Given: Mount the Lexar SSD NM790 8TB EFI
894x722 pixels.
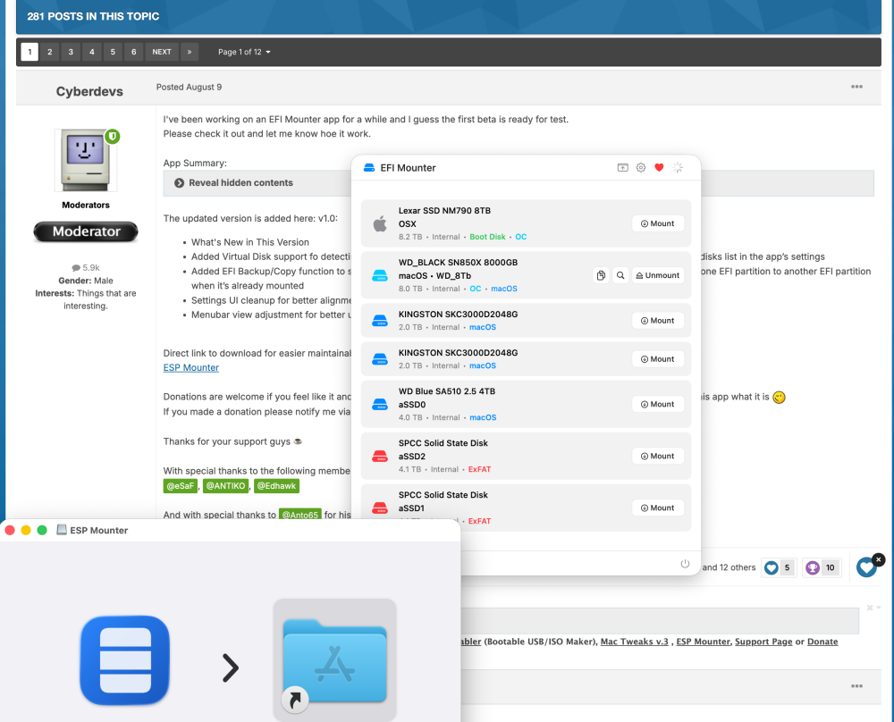Looking at the screenshot, I should [x=658, y=223].
